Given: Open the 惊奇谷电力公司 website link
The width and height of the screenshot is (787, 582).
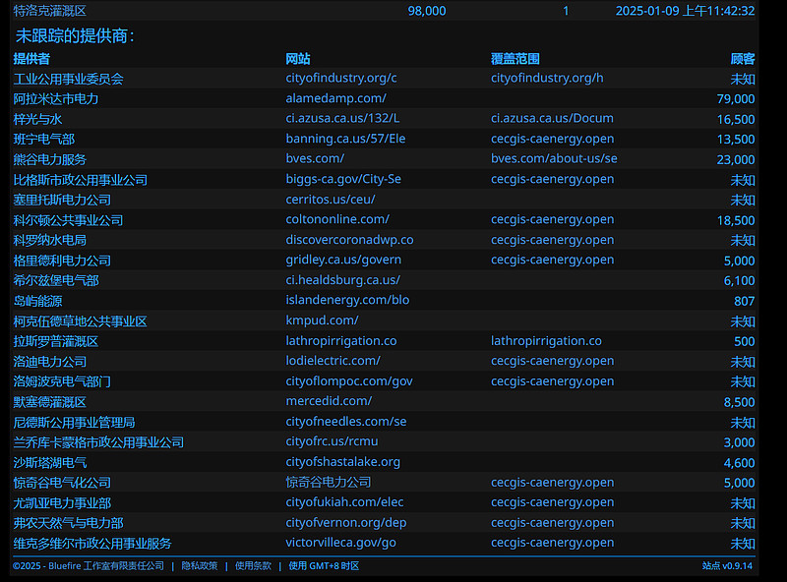Looking at the screenshot, I should pyautogui.click(x=329, y=482).
